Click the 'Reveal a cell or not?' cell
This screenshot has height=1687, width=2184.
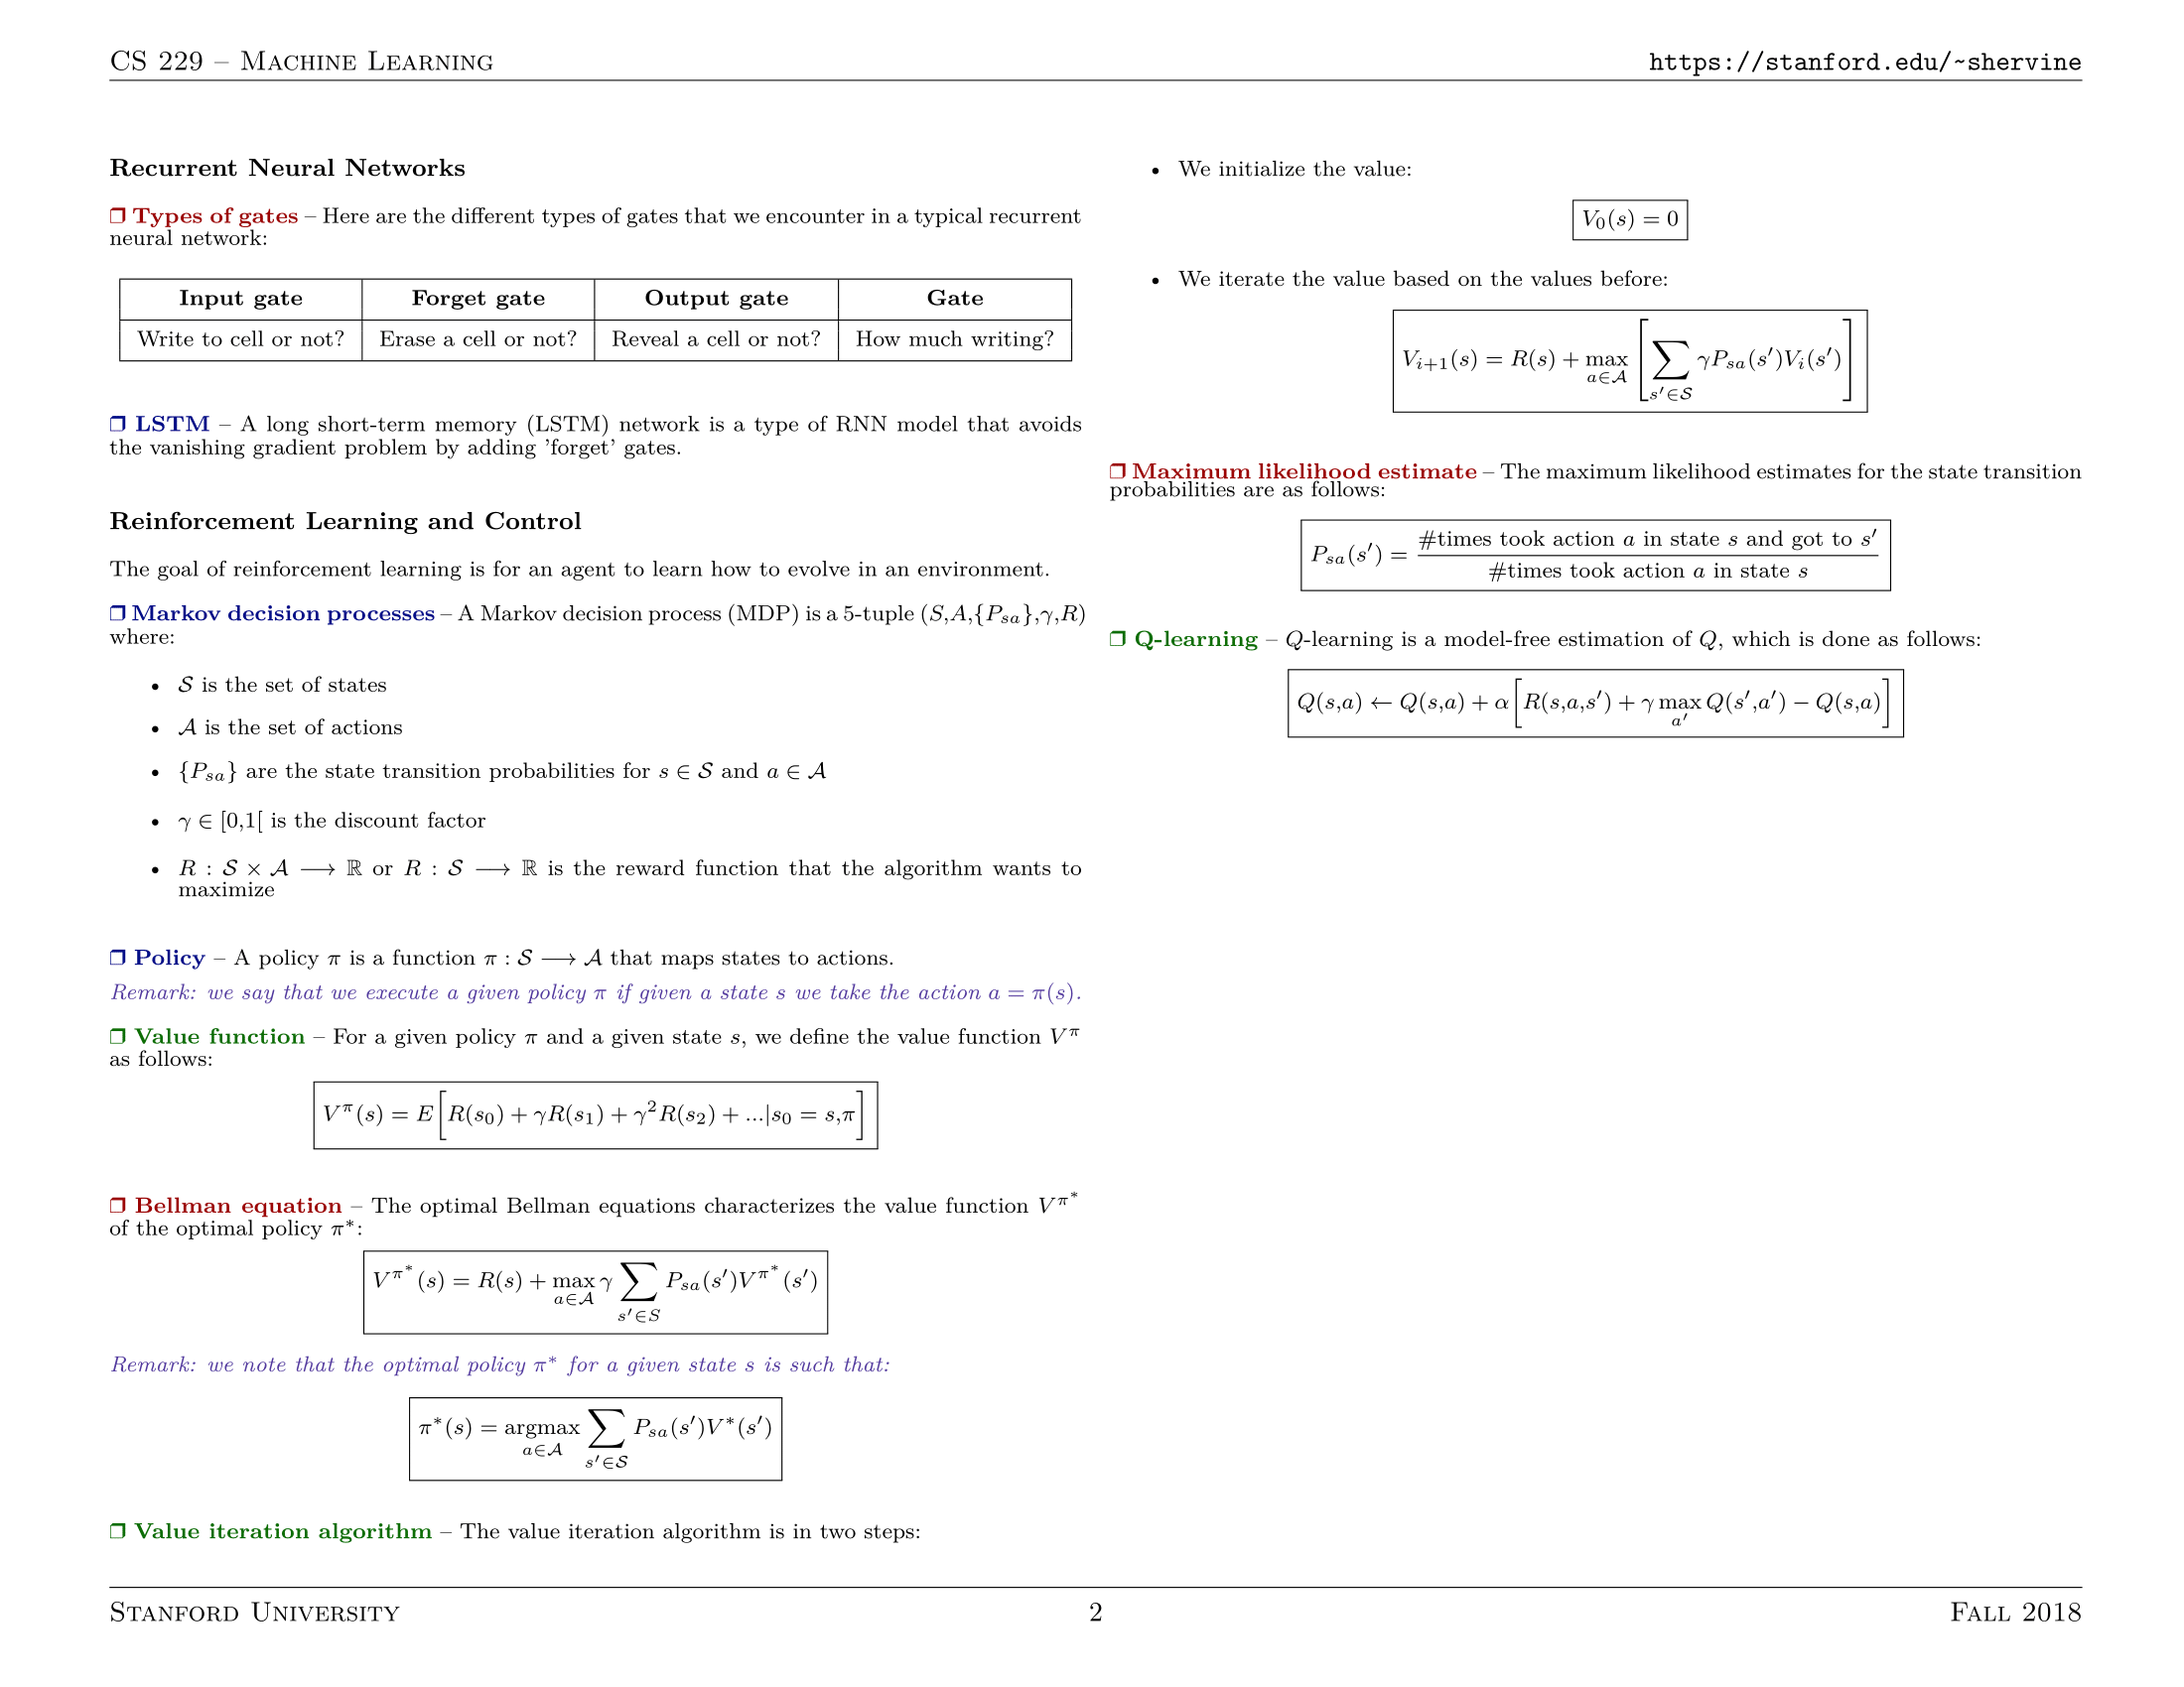point(716,339)
